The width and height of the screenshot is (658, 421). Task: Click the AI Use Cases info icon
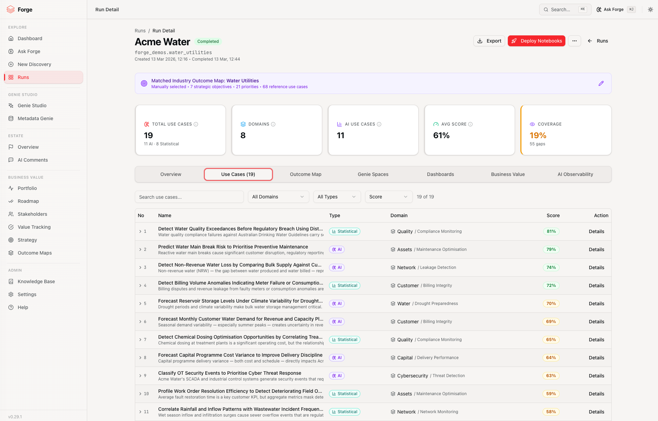pyautogui.click(x=379, y=124)
